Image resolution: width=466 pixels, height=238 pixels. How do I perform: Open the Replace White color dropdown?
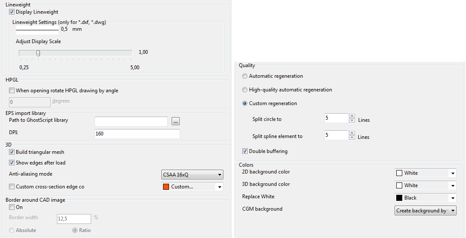425,198
